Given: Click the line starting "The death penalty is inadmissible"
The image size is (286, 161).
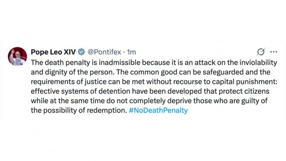Looking at the screenshot, I should [154, 63].
